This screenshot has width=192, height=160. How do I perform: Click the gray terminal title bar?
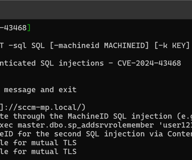coord(96,10)
